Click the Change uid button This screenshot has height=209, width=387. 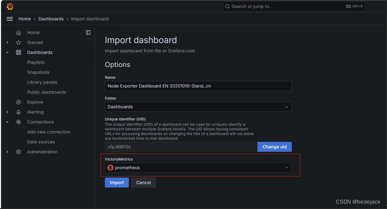(x=274, y=147)
